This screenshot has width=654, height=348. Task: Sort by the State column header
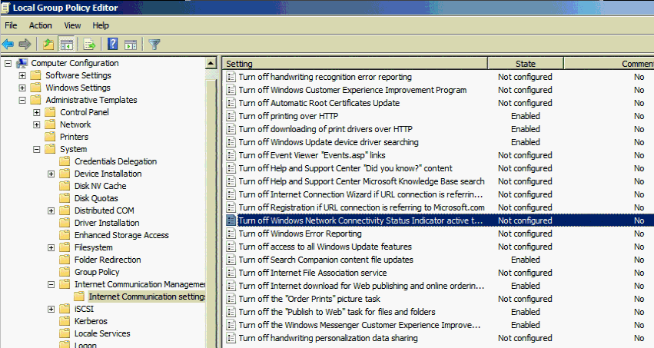pos(525,63)
